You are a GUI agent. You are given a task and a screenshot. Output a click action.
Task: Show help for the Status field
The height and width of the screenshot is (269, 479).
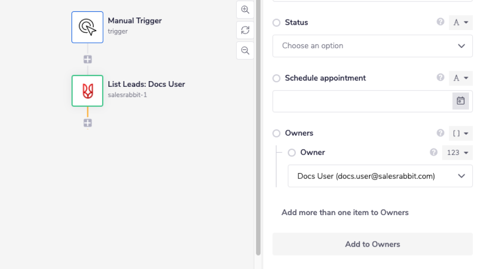point(440,22)
